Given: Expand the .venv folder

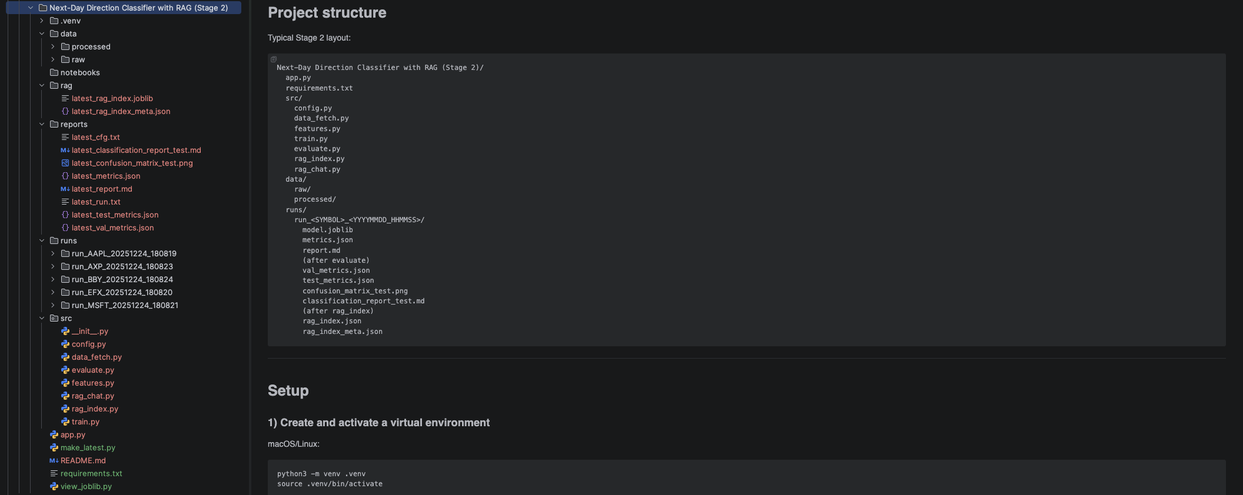Looking at the screenshot, I should pyautogui.click(x=42, y=21).
